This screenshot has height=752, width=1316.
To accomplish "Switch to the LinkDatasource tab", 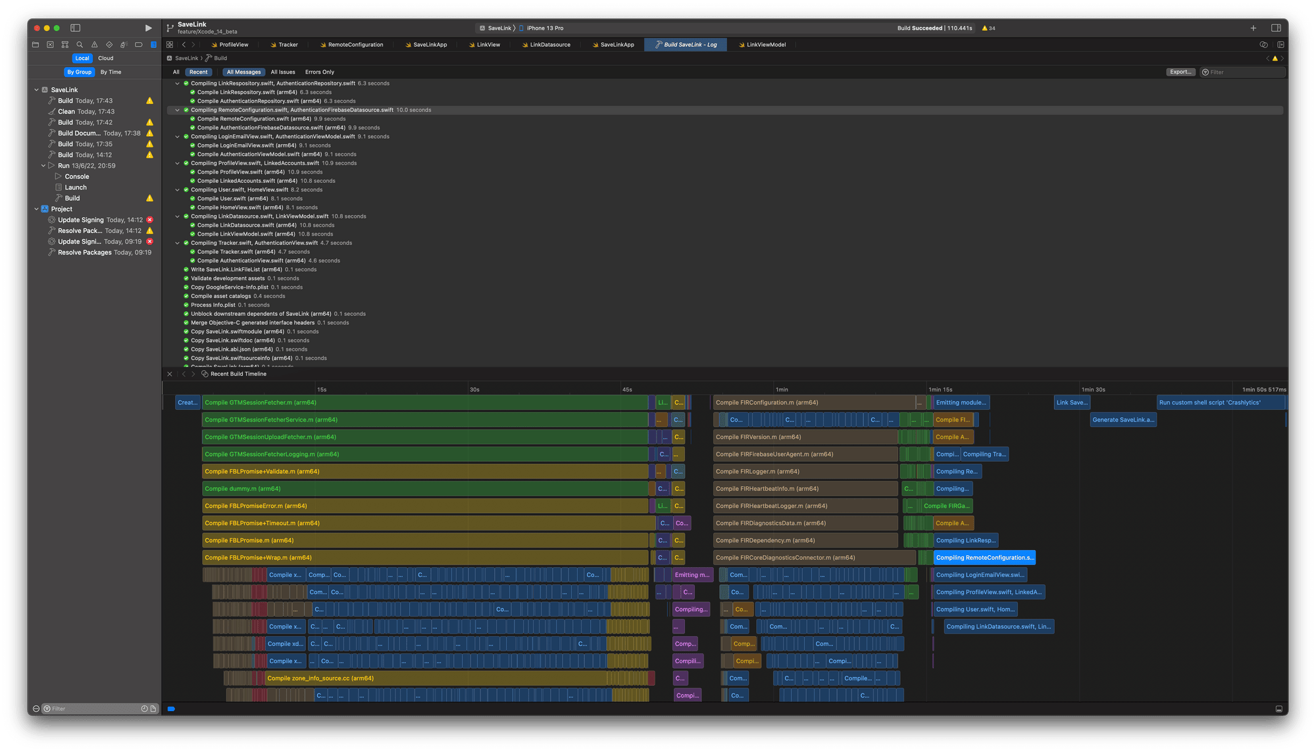I will [546, 45].
